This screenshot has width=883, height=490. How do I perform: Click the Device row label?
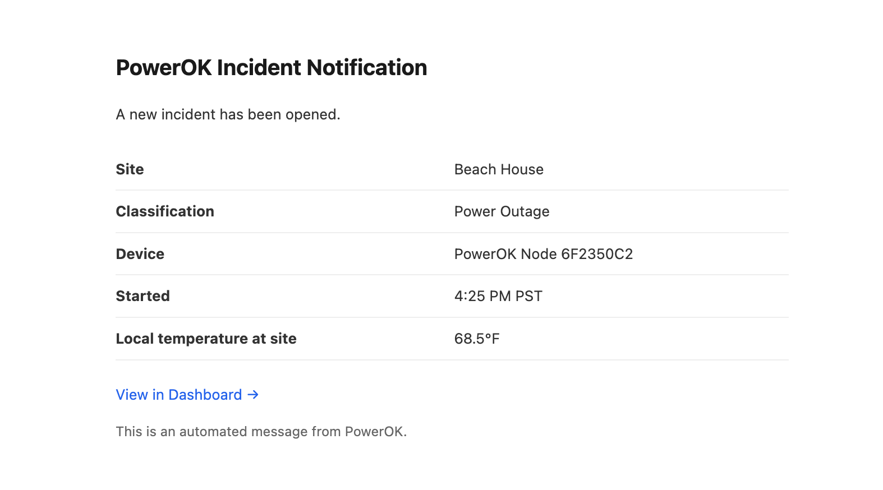[x=140, y=253]
